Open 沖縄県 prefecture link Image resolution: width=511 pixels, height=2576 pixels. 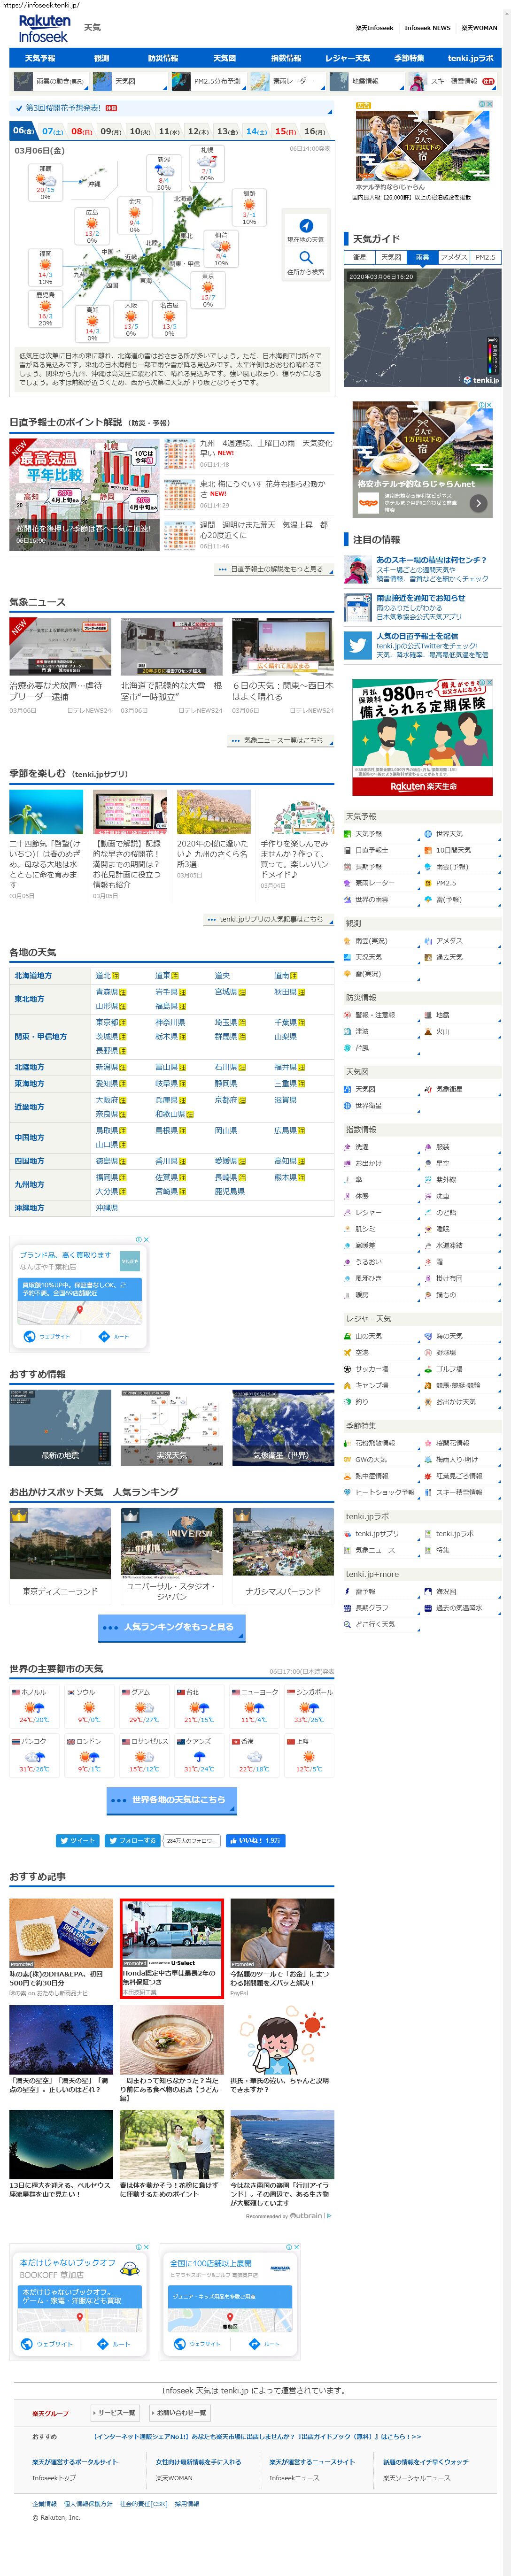[107, 1208]
